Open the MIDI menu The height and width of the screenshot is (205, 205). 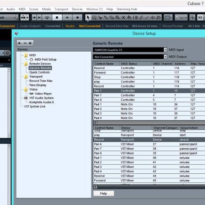coord(22,9)
